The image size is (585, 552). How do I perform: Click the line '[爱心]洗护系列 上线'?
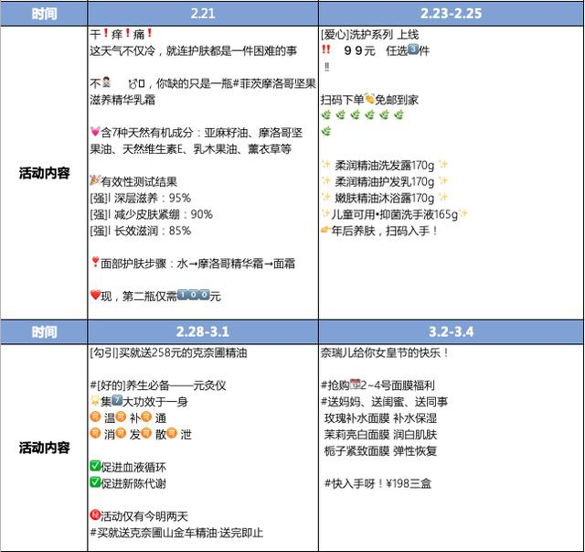369,35
